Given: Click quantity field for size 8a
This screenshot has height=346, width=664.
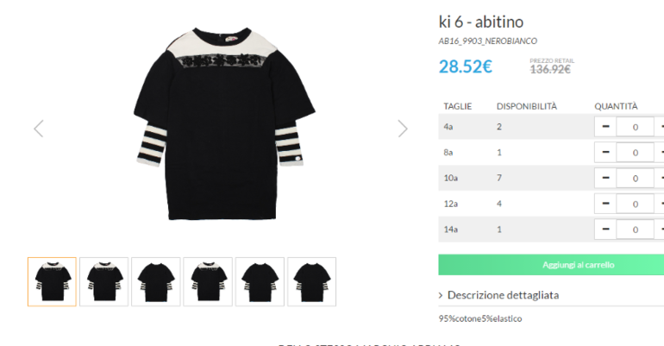Looking at the screenshot, I should (x=635, y=153).
